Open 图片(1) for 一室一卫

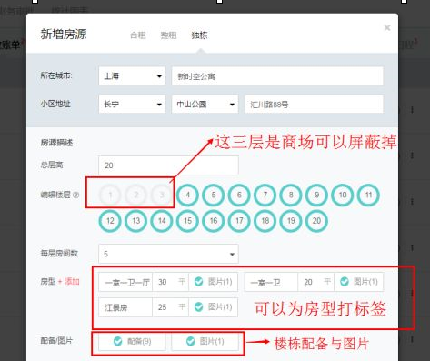(x=359, y=282)
